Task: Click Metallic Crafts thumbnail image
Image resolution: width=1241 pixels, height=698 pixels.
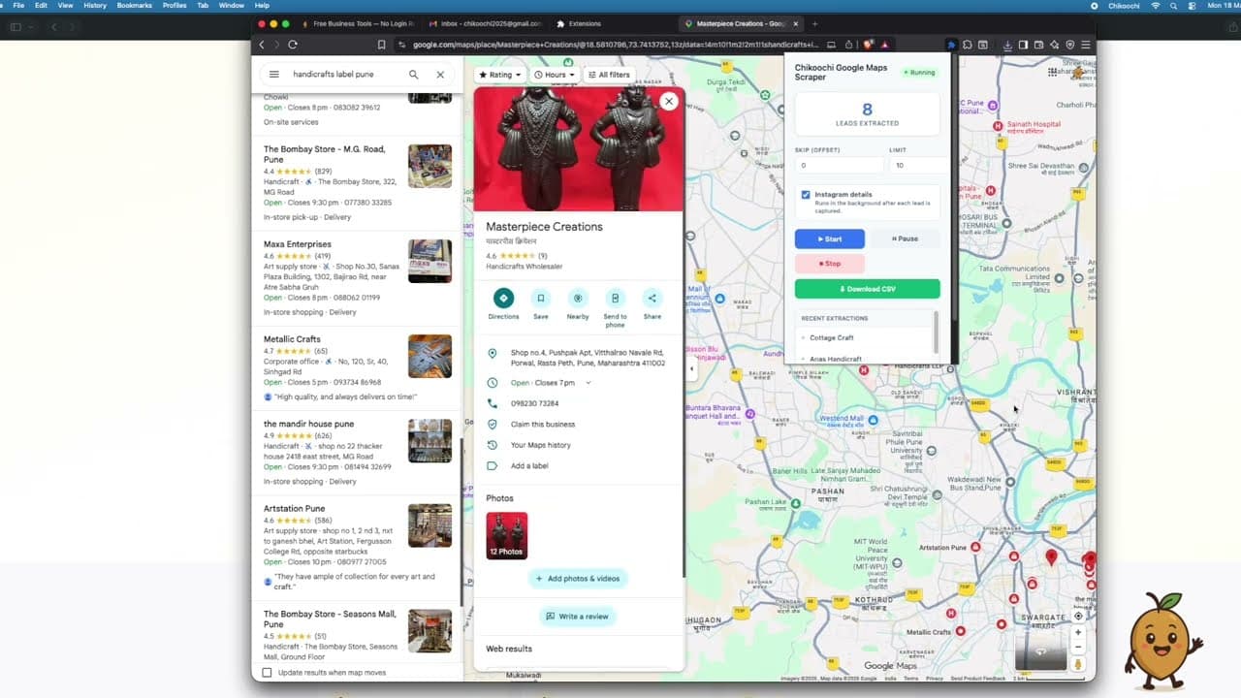Action: 430,356
